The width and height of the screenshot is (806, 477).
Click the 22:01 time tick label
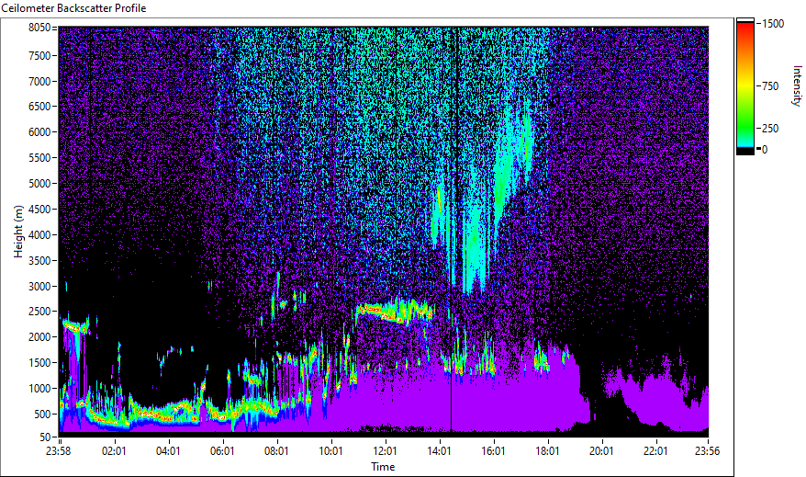655,451
